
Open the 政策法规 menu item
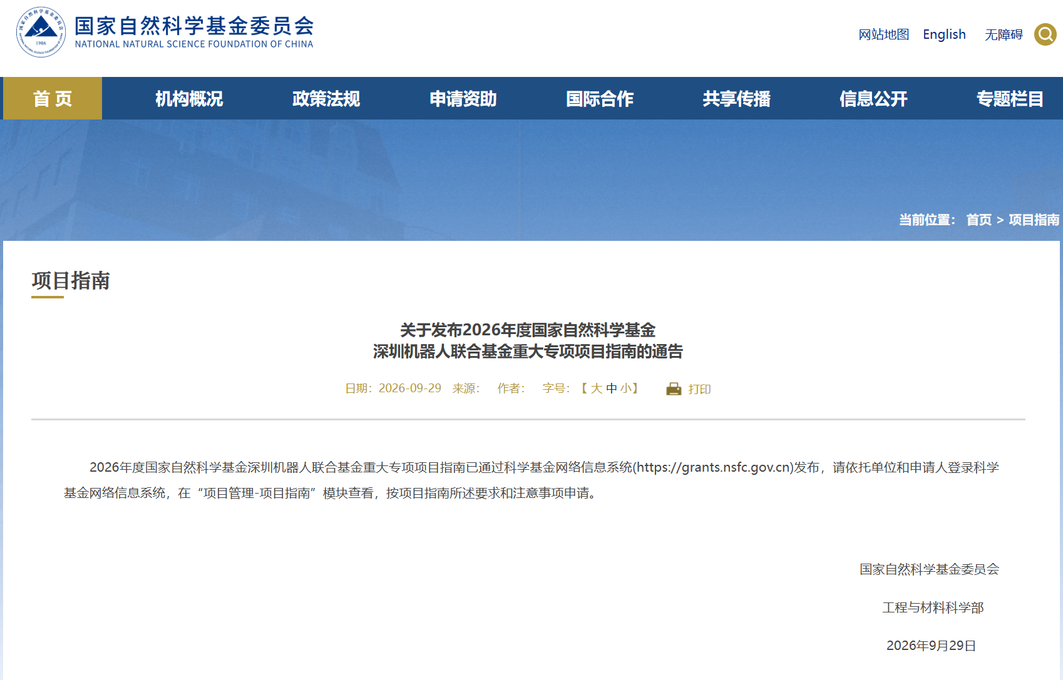tap(326, 98)
